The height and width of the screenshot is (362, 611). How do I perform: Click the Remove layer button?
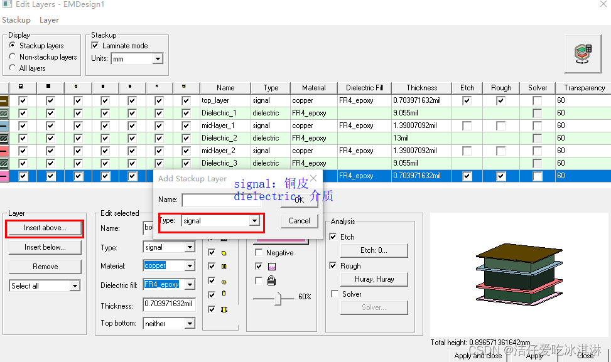click(x=45, y=267)
